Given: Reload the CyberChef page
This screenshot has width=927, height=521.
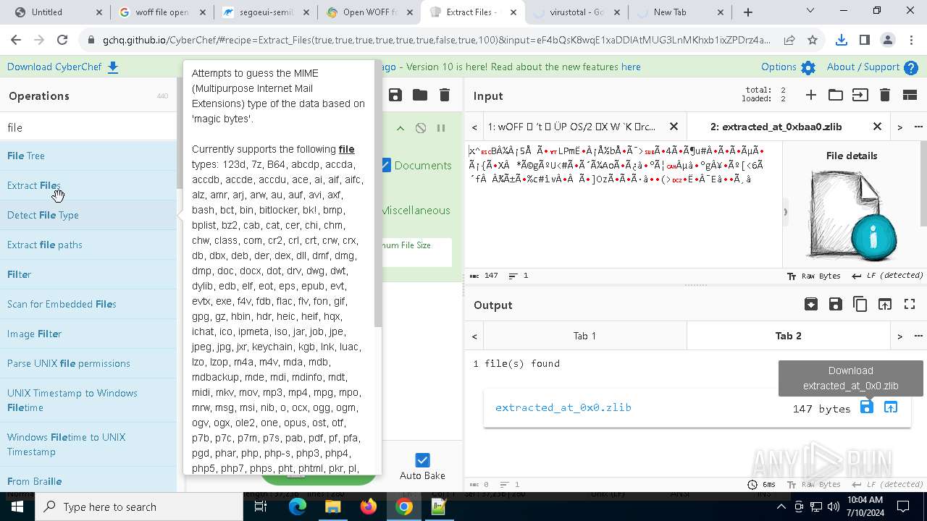Looking at the screenshot, I should 62,40.
